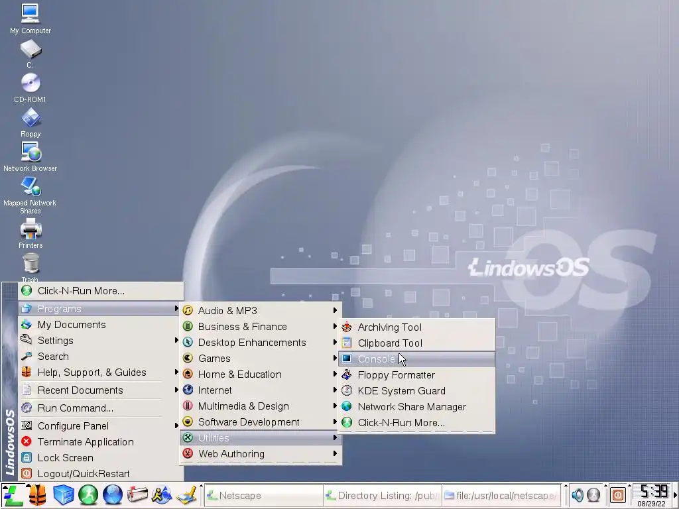Select Click-N-Run More in Utilities submenu

point(417,423)
